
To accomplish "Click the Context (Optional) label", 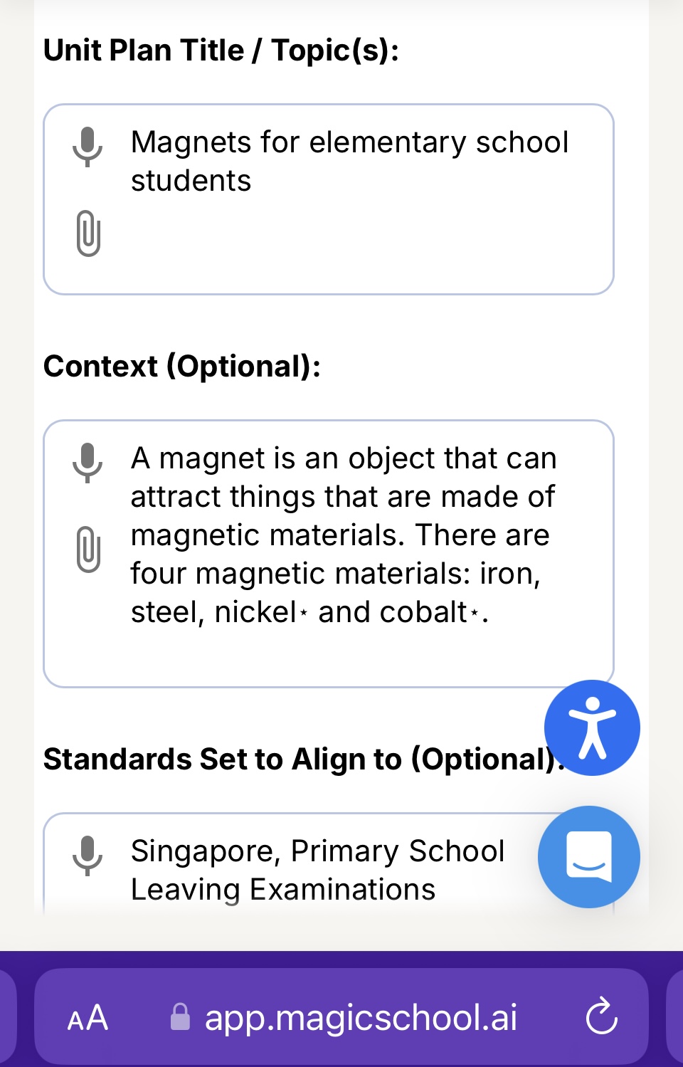I will click(x=182, y=367).
